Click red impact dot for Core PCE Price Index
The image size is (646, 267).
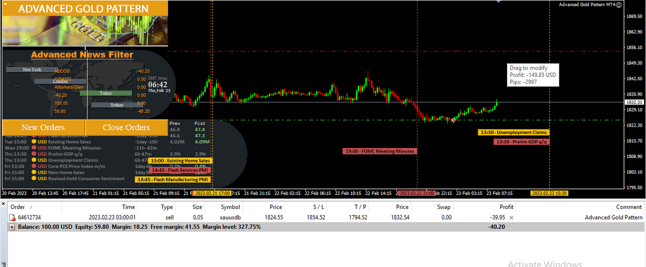pyautogui.click(x=34, y=166)
